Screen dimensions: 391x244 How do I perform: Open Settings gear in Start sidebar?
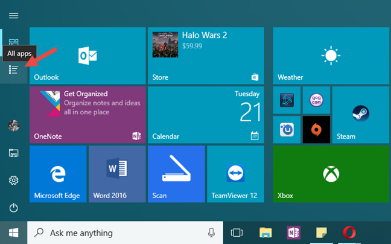click(13, 180)
